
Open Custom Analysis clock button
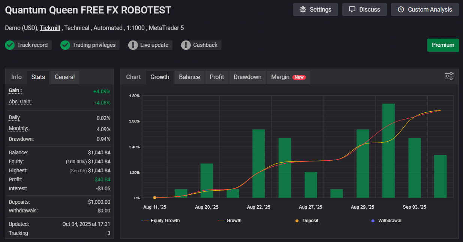[424, 9]
